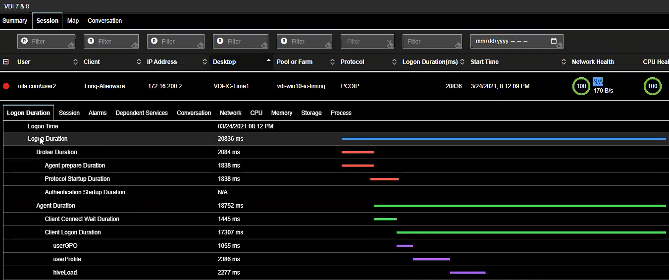The width and height of the screenshot is (669, 280).
Task: Click the regex icon in User filter
Action: click(x=24, y=41)
